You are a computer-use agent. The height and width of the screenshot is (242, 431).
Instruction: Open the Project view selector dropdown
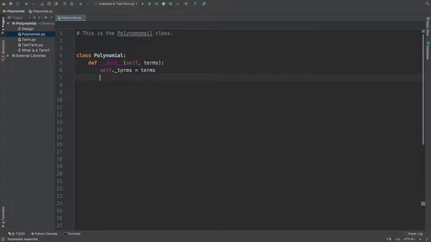pyautogui.click(x=20, y=17)
